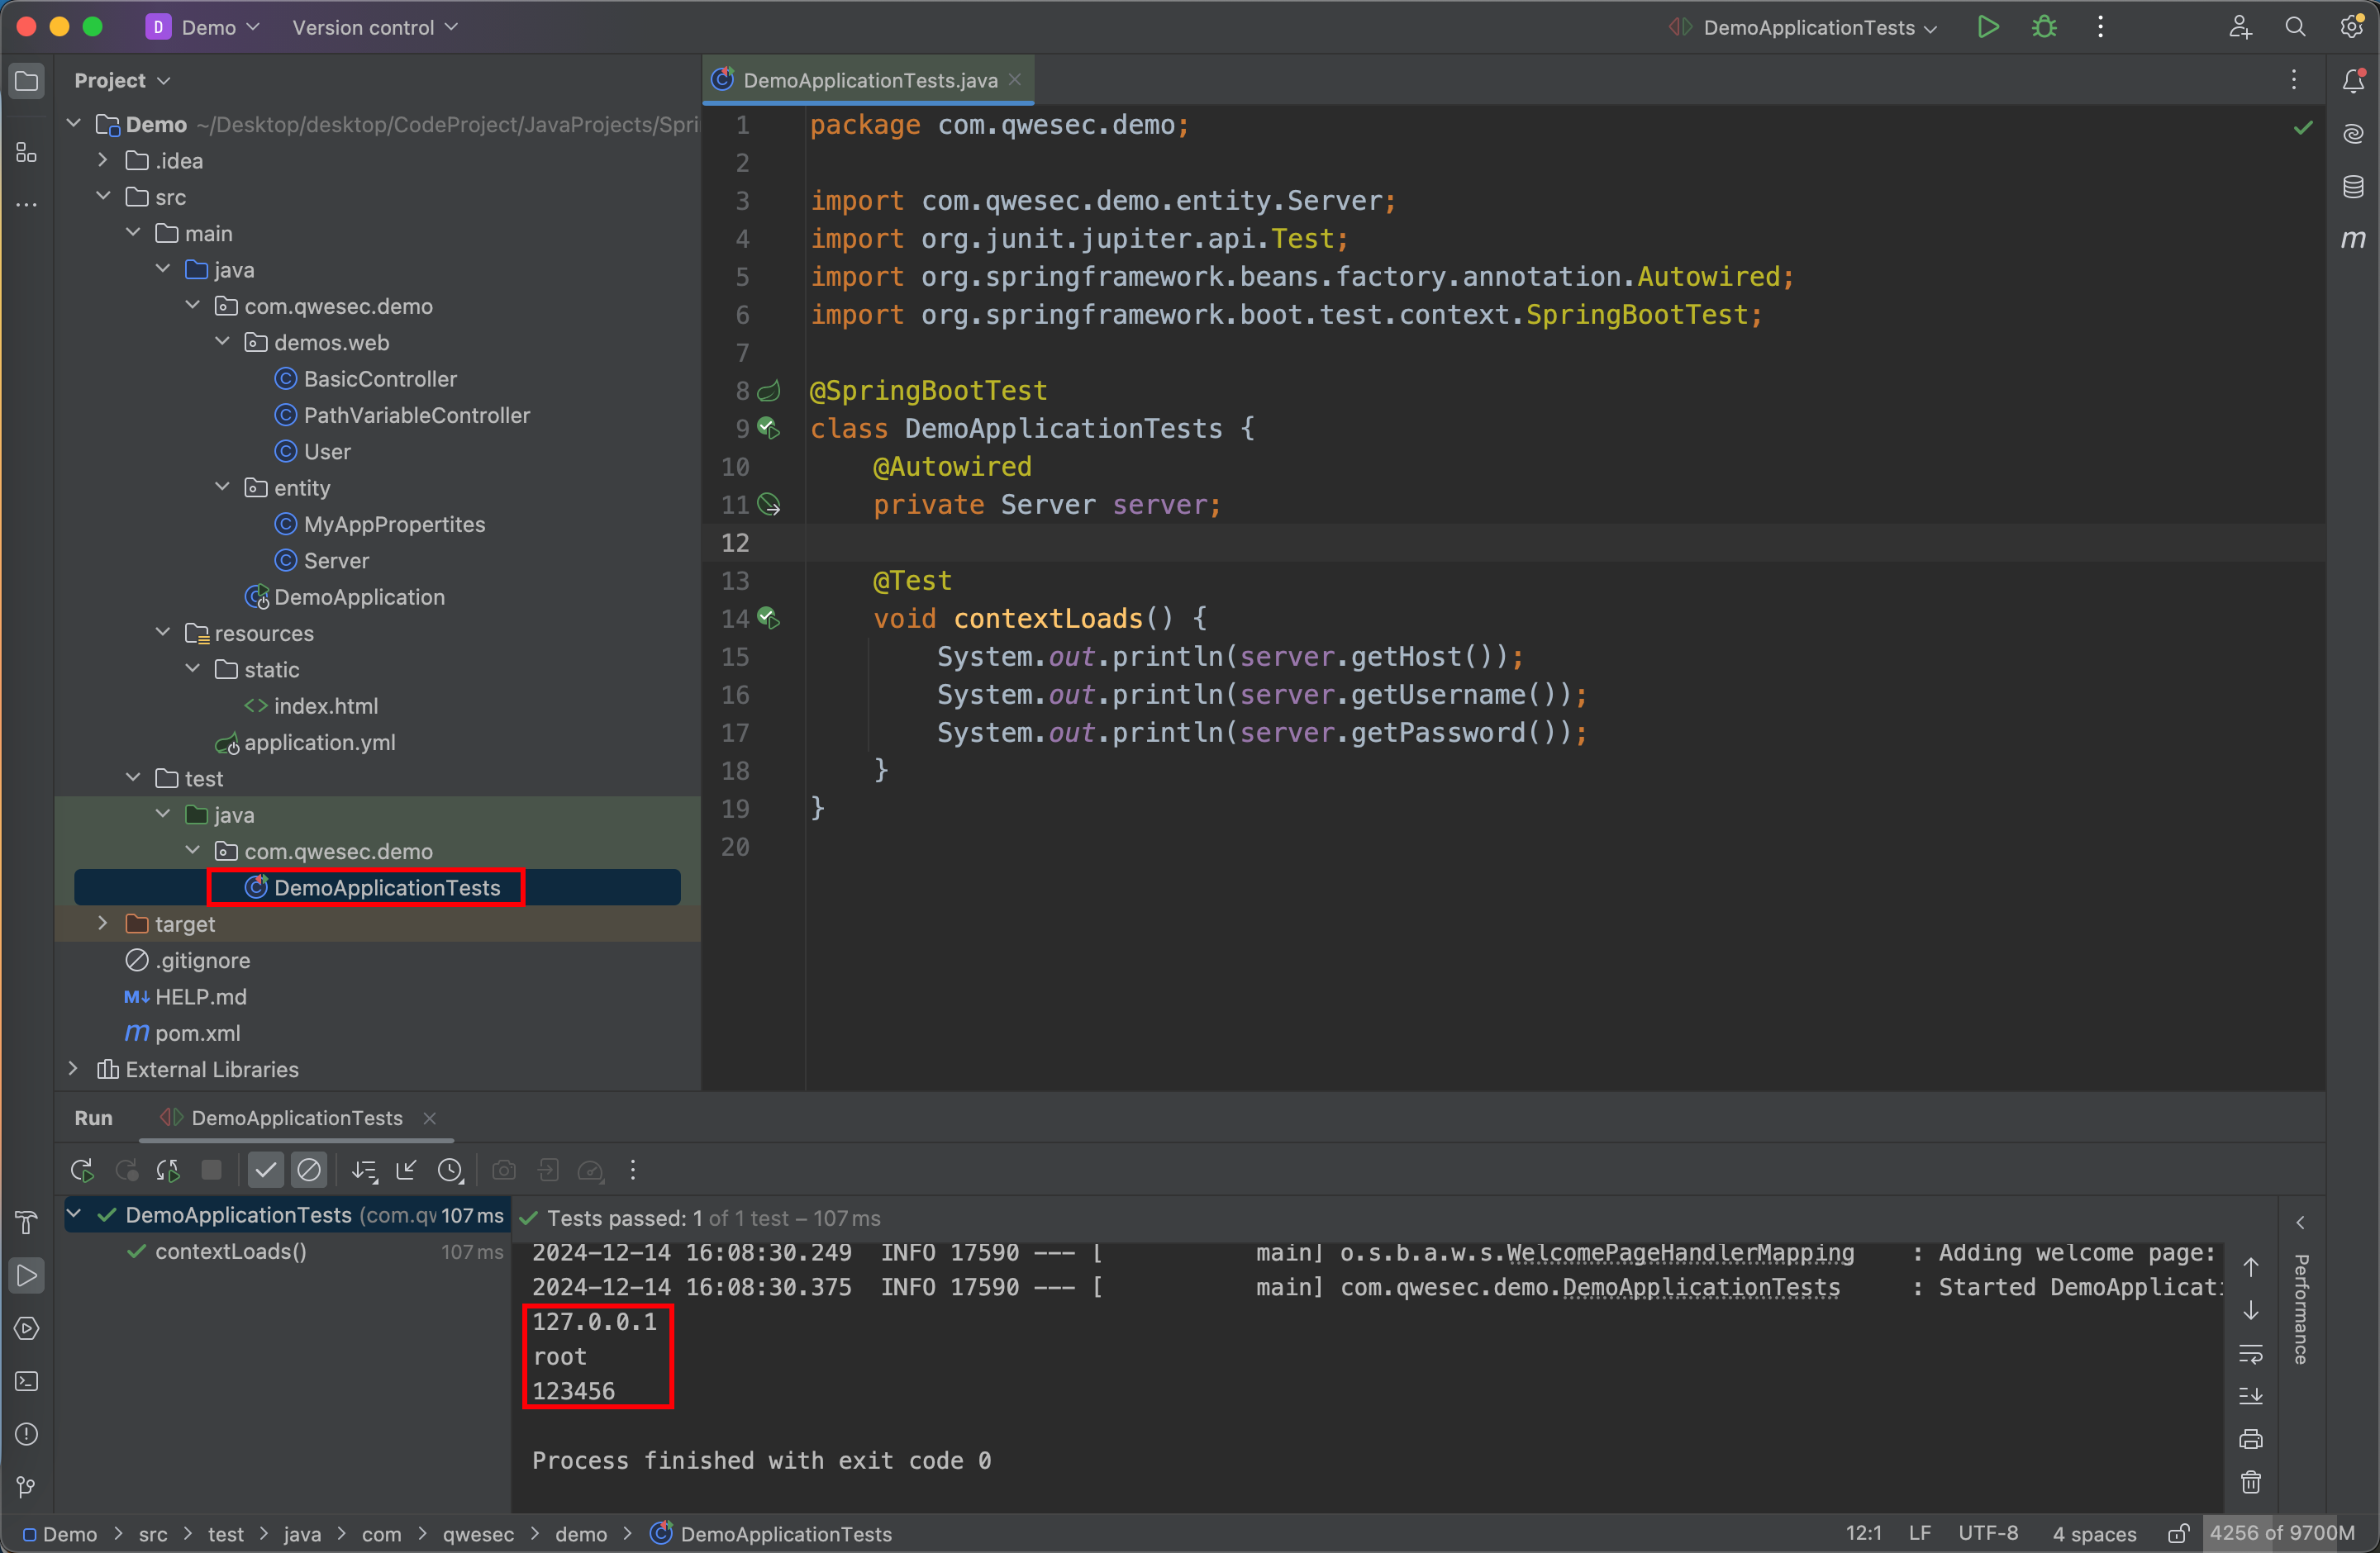The height and width of the screenshot is (1553, 2380).
Task: Open application.yml in project tree
Action: (x=319, y=743)
